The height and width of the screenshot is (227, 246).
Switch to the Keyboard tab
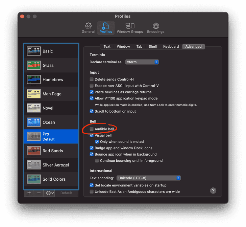coord(171,47)
